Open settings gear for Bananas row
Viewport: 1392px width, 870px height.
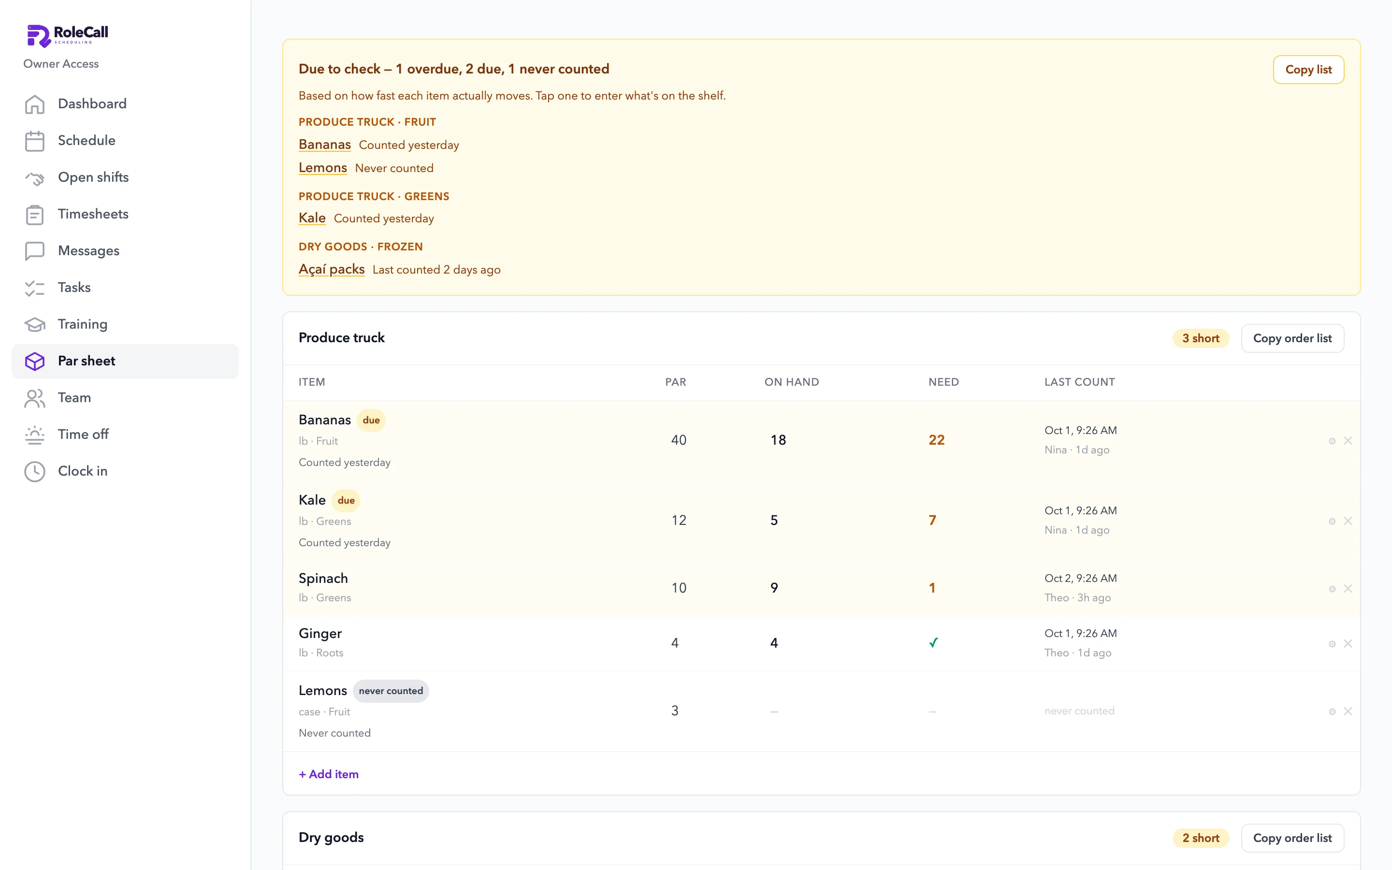[x=1332, y=441]
